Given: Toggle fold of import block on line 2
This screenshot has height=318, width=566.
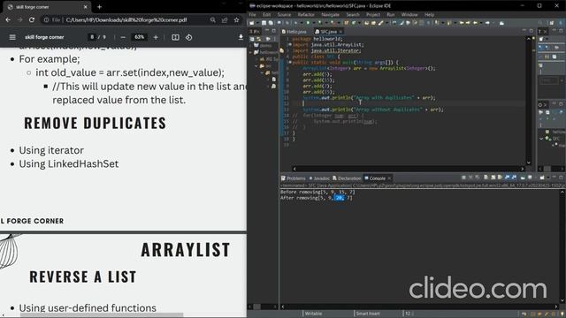Looking at the screenshot, I should 290,45.
